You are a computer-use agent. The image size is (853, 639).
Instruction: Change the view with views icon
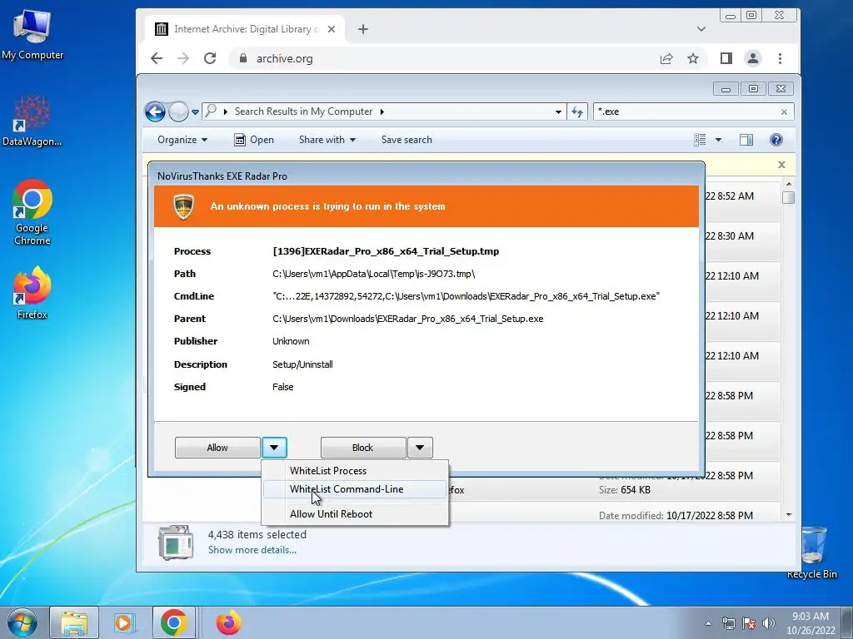click(700, 140)
